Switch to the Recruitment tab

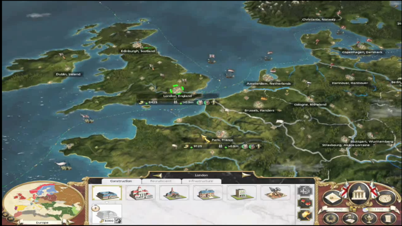(161, 181)
